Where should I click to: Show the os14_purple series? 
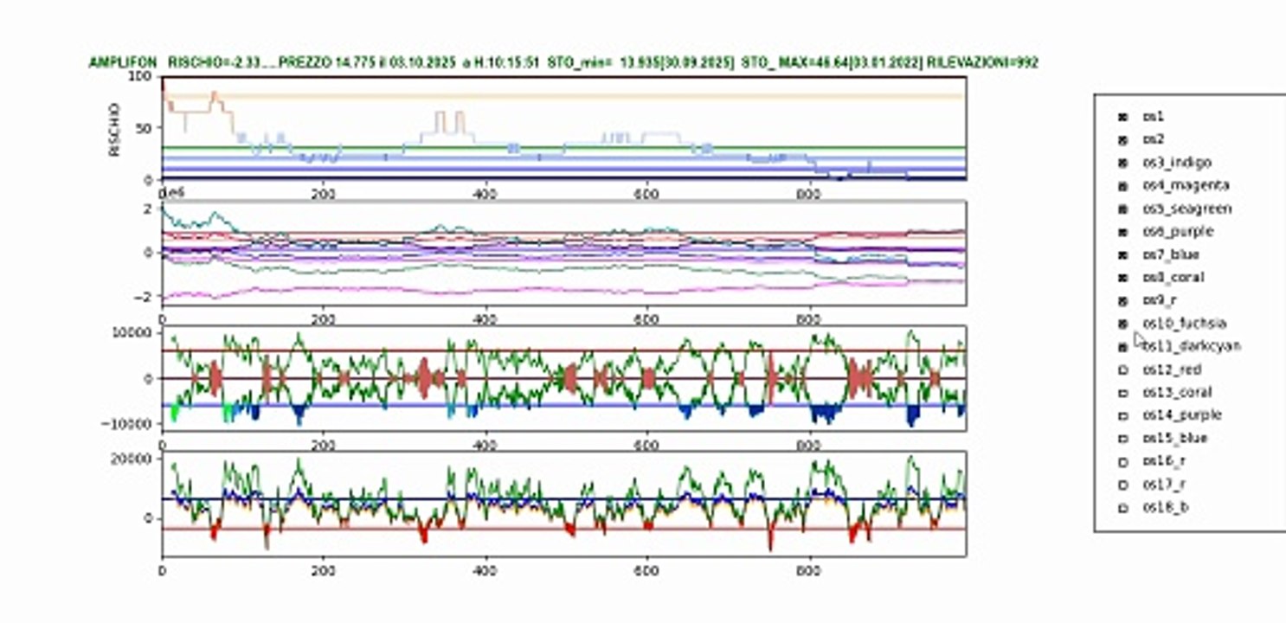point(1122,415)
